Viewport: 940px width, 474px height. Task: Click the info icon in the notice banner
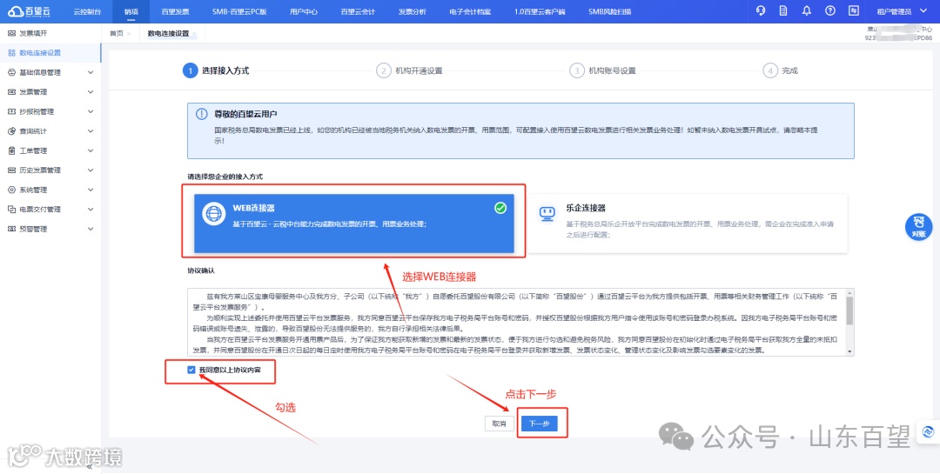coord(202,114)
